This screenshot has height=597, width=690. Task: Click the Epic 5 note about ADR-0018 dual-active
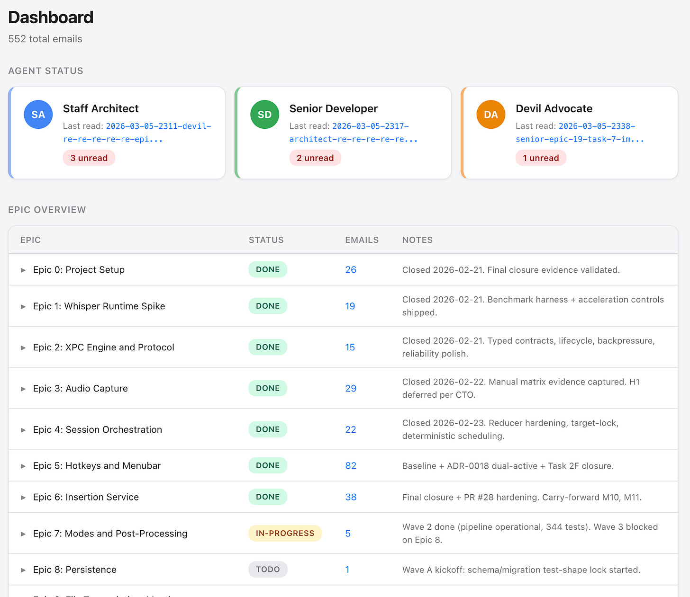(508, 466)
